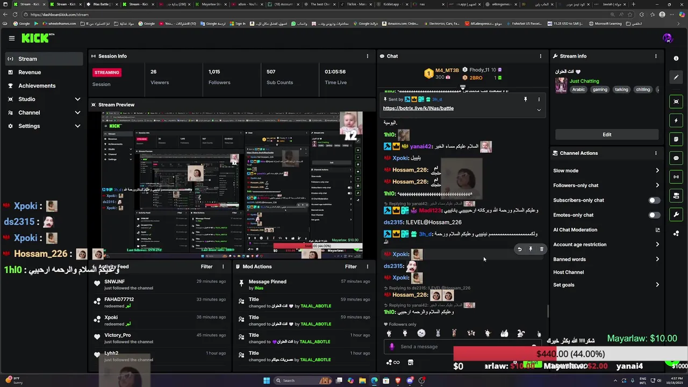The height and width of the screenshot is (387, 688).
Task: Open the shop icon below message box
Action: point(411,362)
